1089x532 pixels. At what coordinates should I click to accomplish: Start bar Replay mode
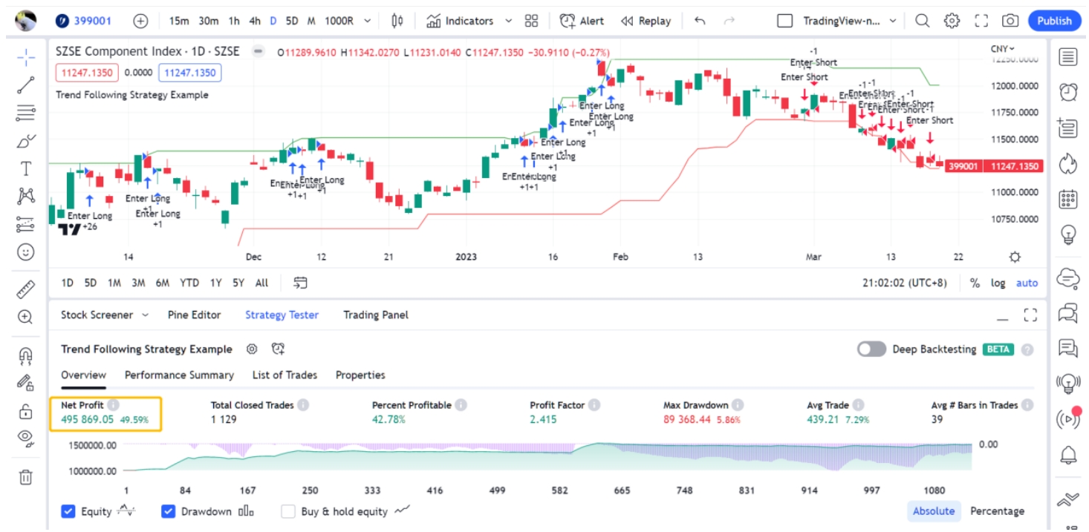pyautogui.click(x=646, y=21)
